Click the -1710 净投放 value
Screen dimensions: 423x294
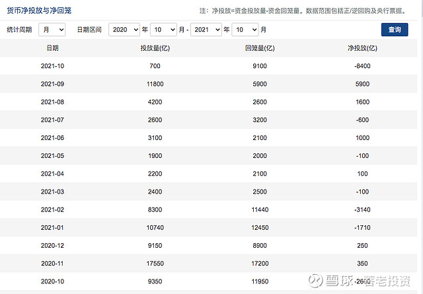[362, 228]
